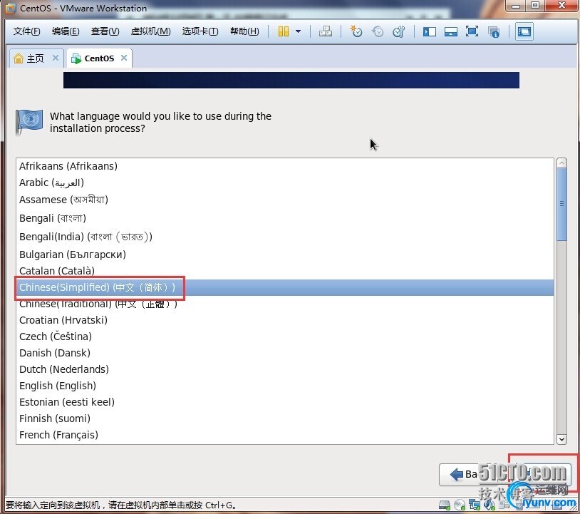Select Chinese(Simplified) language row
The height and width of the screenshot is (514, 580).
pos(285,287)
